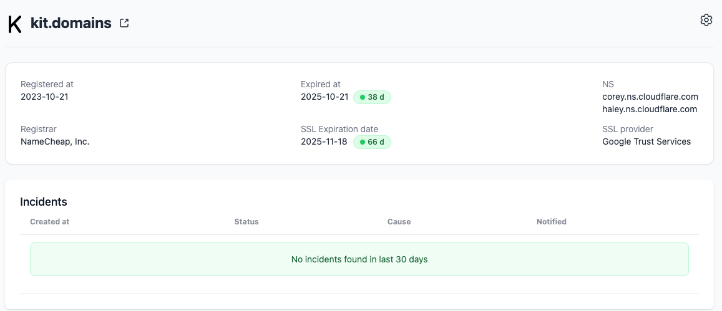The width and height of the screenshot is (722, 311).
Task: Click the K logo icon
Action: (14, 24)
